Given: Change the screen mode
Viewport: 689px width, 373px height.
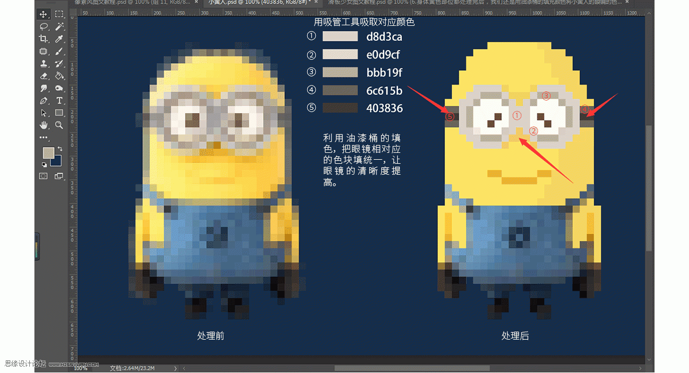Looking at the screenshot, I should (59, 176).
